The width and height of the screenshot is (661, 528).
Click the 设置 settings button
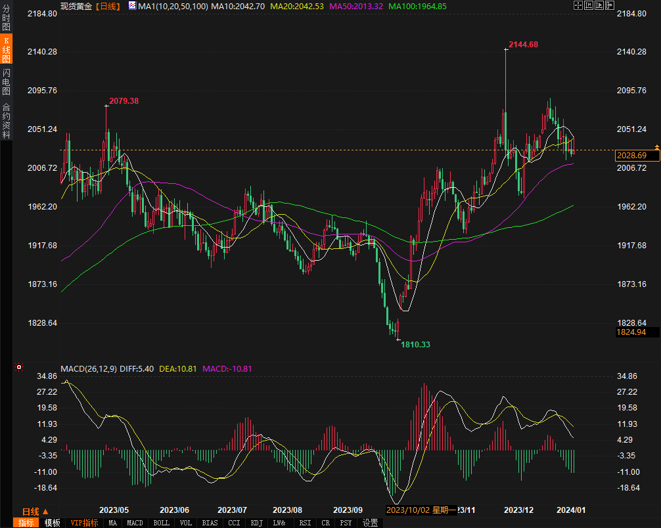370,523
